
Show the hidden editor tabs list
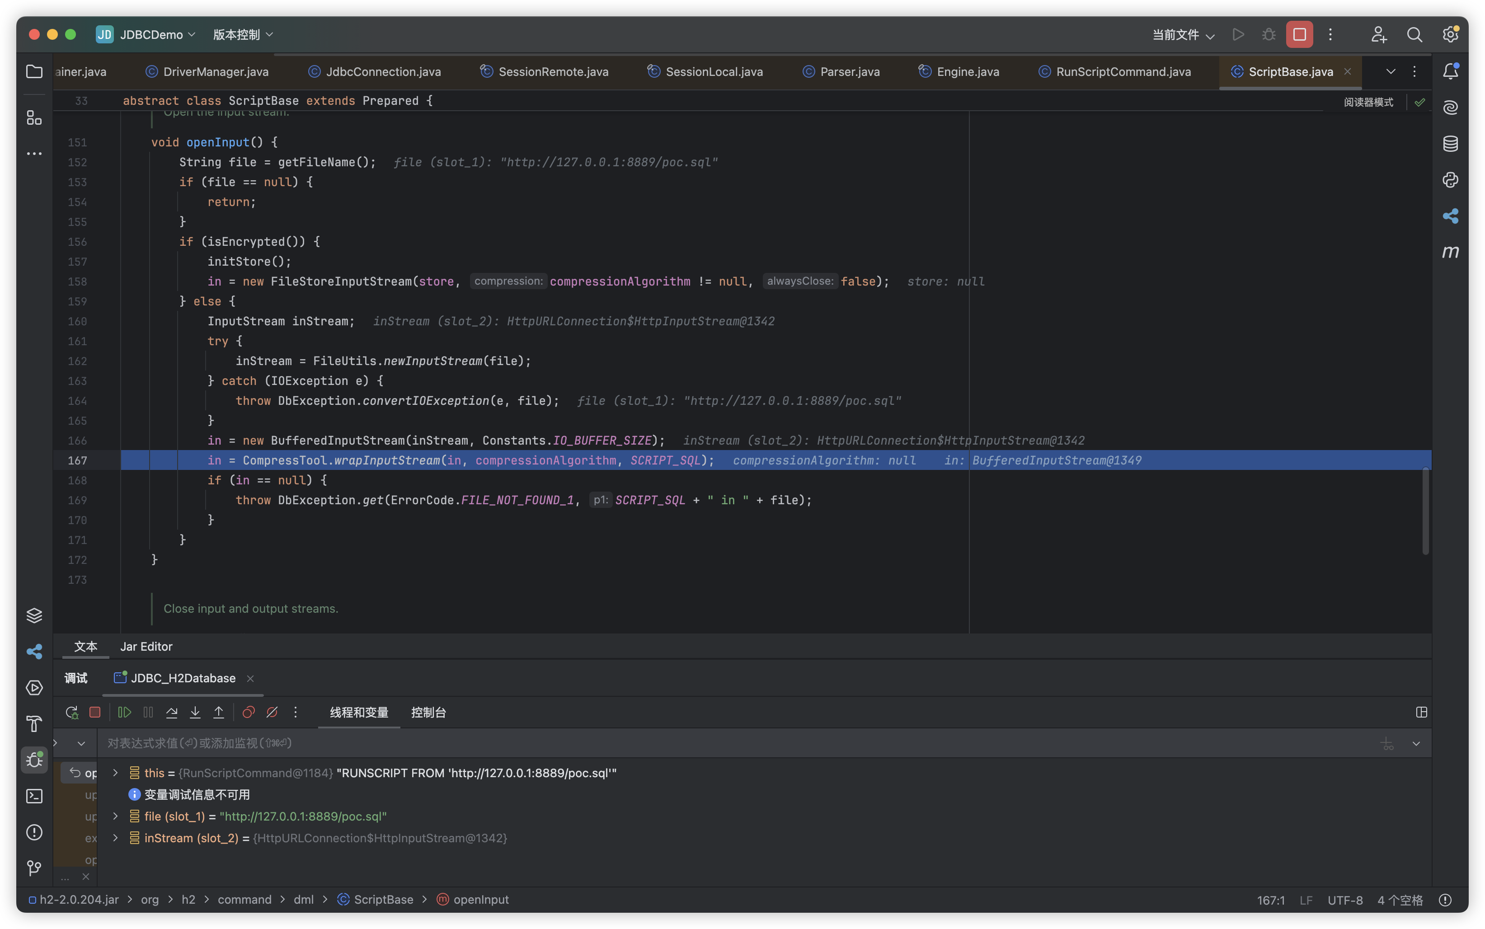[x=1391, y=71]
